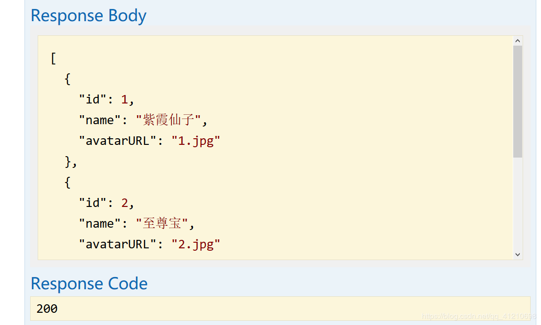541x325 pixels.
Task: Click the name value 紫霞仙子
Action: (169, 120)
